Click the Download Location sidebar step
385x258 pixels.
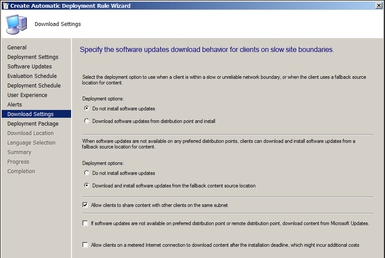[30, 133]
